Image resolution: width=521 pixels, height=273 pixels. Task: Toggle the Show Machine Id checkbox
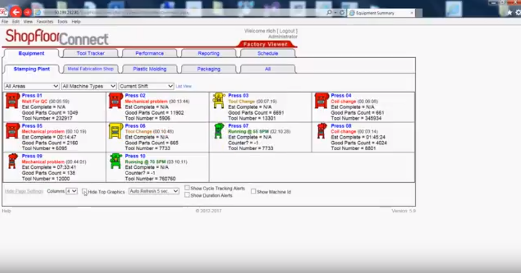(x=254, y=192)
